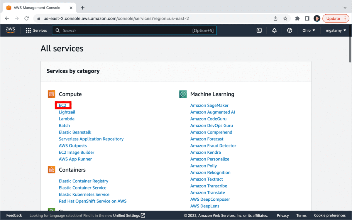Open a new browser tab with plus

click(83, 8)
